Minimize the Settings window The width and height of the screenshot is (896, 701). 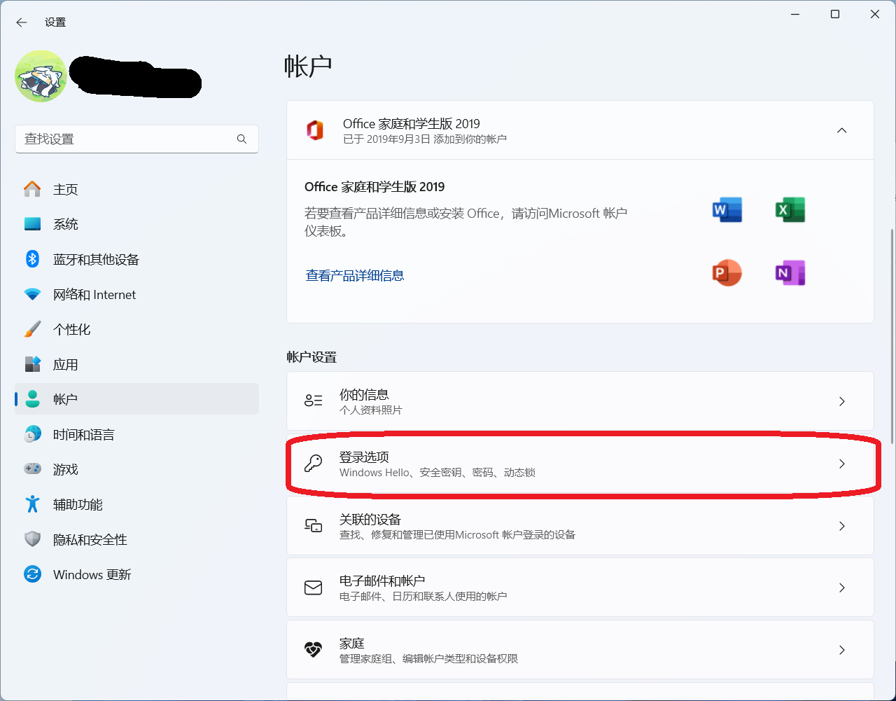coord(795,14)
